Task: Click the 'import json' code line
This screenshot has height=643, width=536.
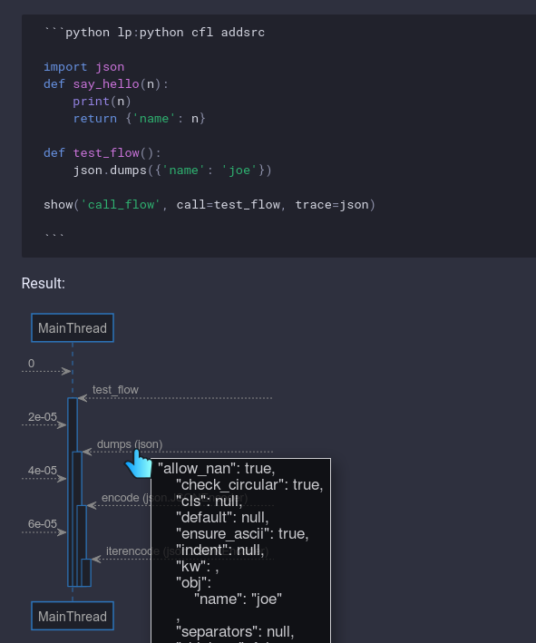Action: click(83, 67)
